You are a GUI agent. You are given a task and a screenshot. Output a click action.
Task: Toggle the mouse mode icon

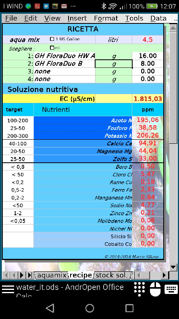155,289
